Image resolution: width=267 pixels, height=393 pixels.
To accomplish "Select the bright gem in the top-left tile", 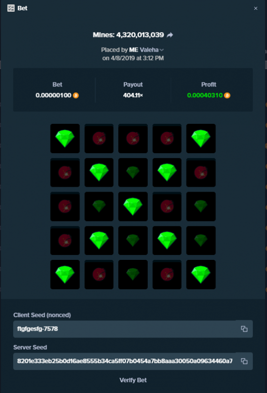I will (65, 139).
